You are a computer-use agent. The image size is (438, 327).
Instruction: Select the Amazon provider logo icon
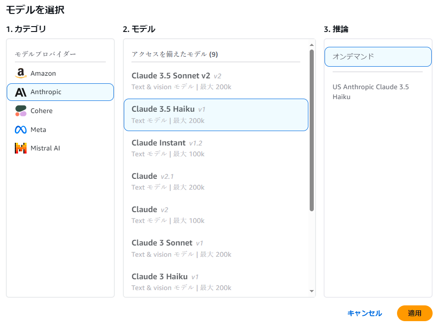[x=20, y=73]
